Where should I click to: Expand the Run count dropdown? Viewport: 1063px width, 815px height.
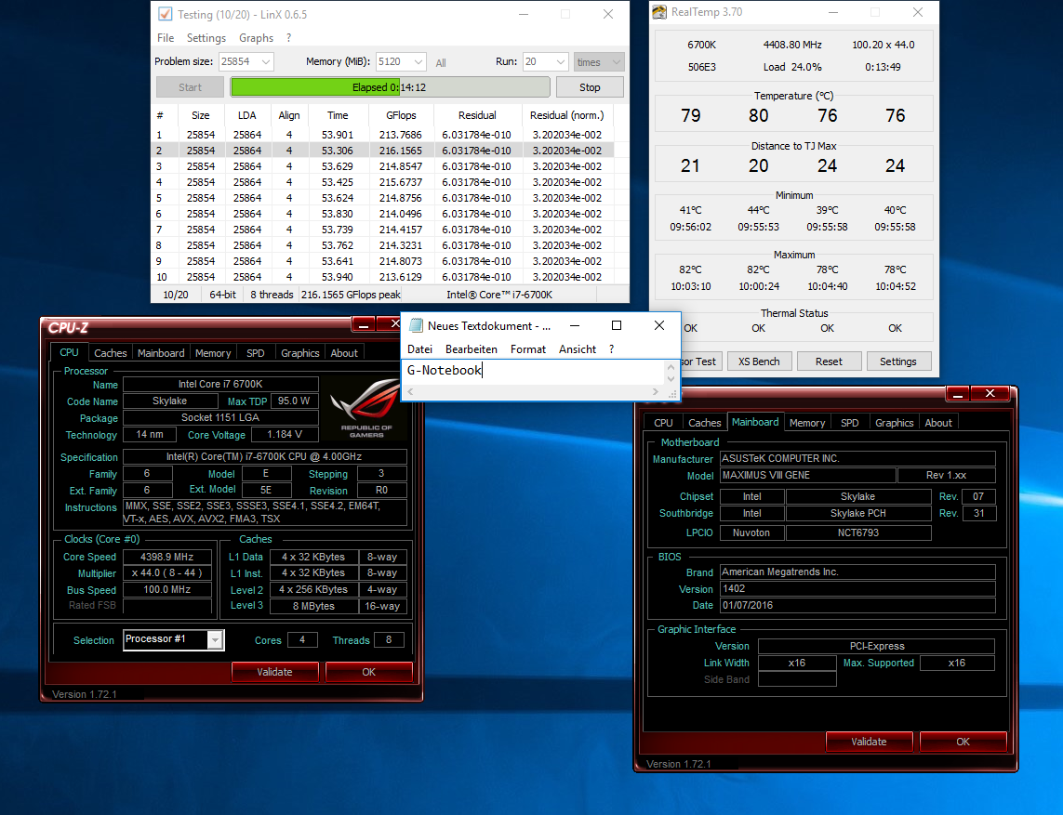[560, 62]
